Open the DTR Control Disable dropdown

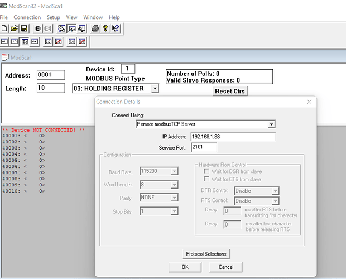tap(275, 191)
